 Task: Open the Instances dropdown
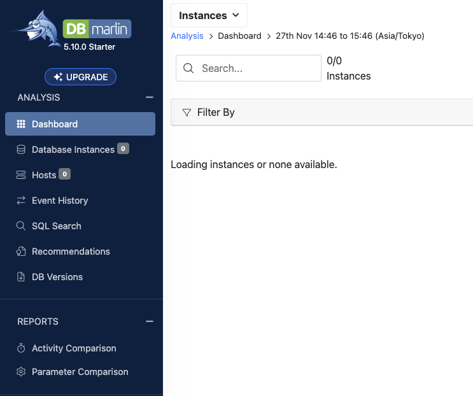coord(209,15)
